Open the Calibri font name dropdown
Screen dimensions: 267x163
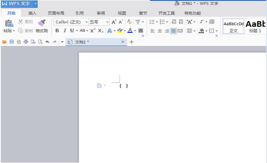86,22
